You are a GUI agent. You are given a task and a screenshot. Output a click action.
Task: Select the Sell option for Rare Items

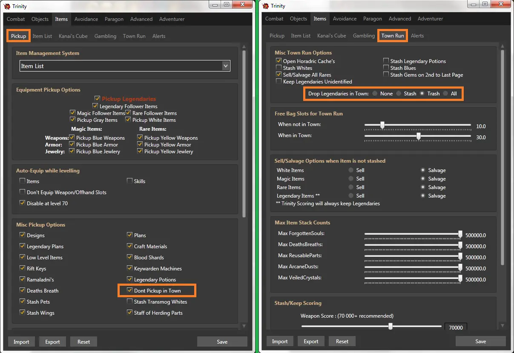(351, 187)
